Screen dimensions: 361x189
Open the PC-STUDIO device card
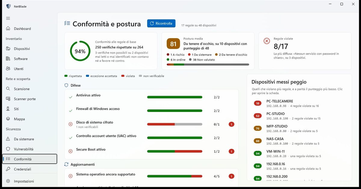(x=299, y=116)
